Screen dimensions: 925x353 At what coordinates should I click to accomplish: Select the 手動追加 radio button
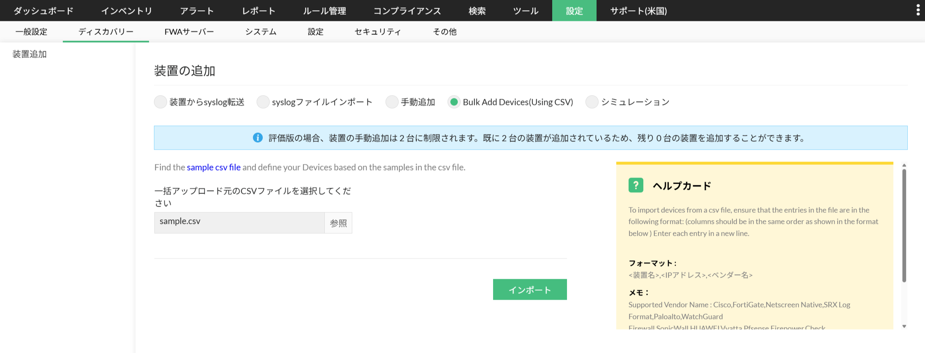pos(392,102)
